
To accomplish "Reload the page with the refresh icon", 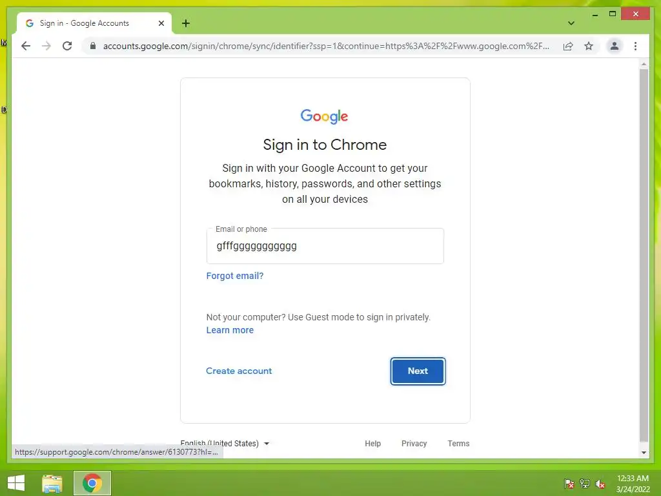I will [67, 46].
